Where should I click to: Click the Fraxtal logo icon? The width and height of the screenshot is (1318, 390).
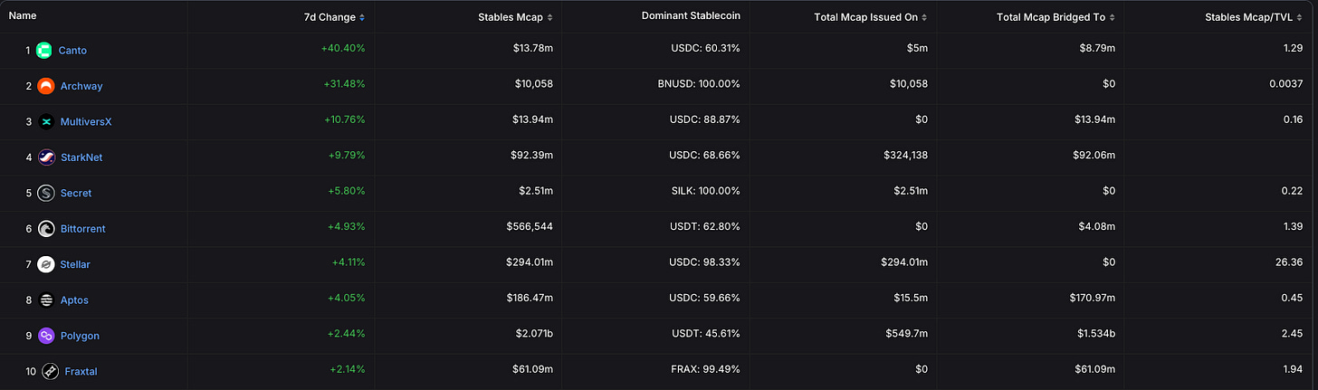tap(50, 371)
